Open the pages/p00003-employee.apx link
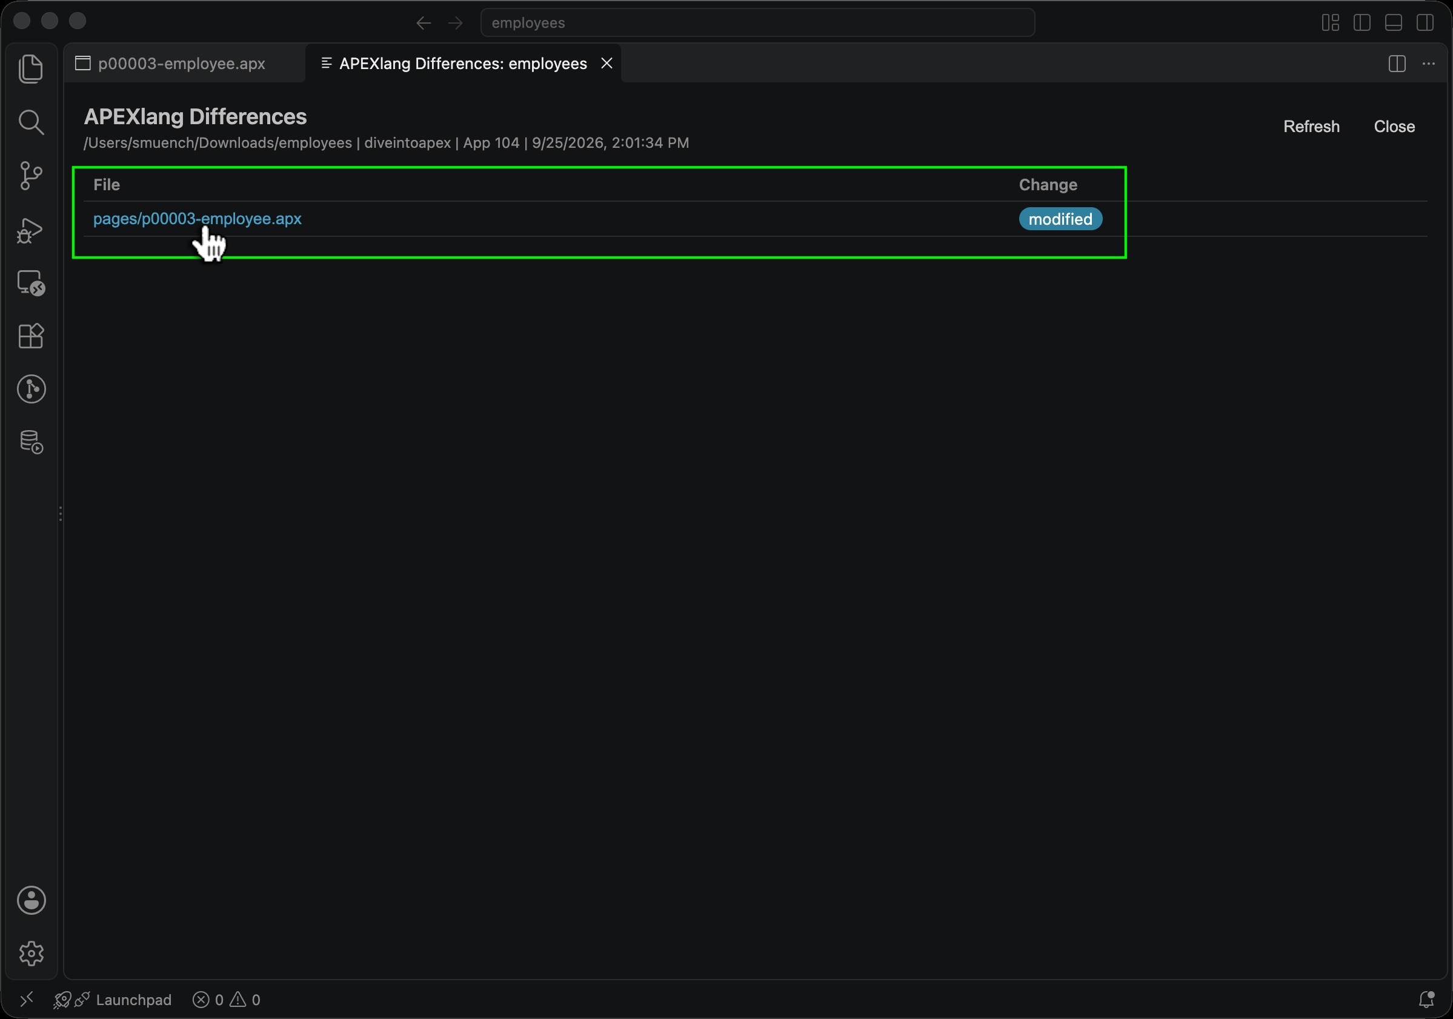This screenshot has width=1453, height=1019. 198,219
